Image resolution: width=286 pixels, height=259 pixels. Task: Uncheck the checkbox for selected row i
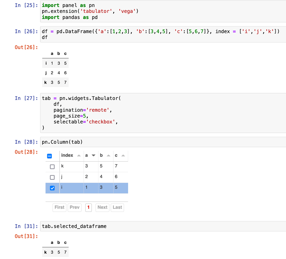[52, 188]
